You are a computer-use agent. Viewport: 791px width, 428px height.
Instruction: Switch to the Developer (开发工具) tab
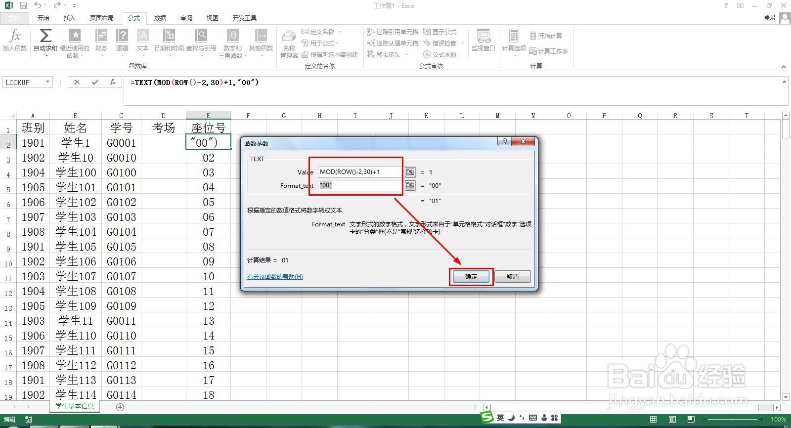245,18
